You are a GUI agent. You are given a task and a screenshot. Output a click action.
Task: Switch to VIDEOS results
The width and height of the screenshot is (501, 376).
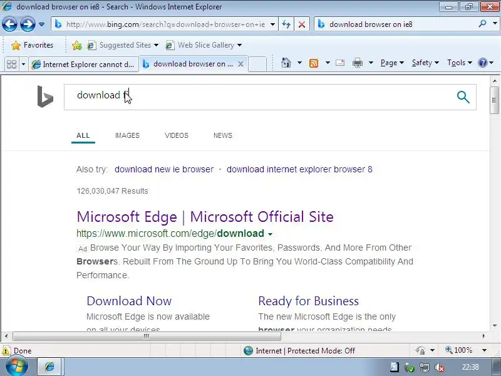click(177, 135)
